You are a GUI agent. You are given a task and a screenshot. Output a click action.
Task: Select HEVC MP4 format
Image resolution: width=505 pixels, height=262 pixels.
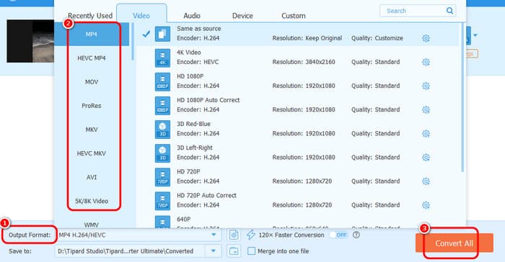(x=92, y=58)
